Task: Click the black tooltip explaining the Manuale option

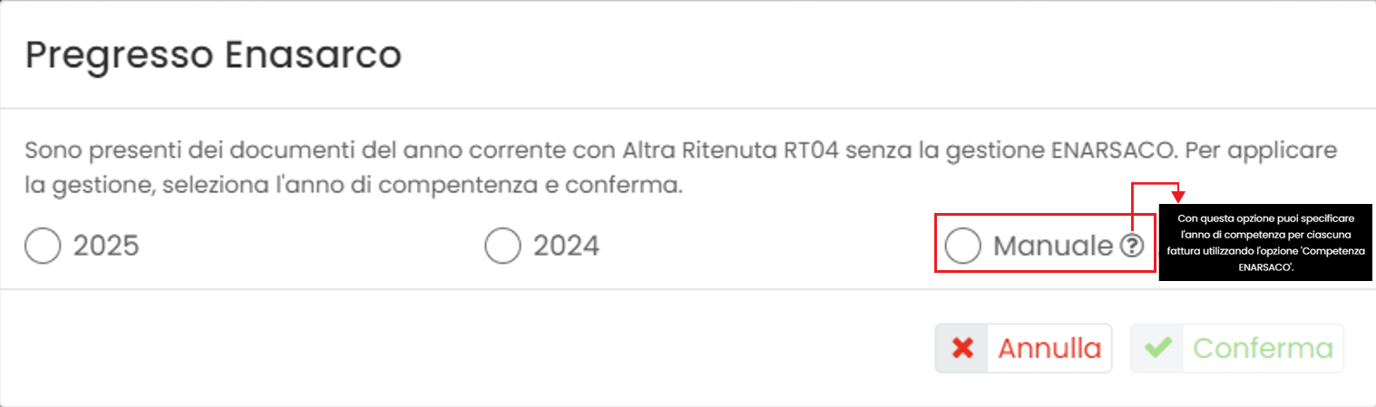Action: [x=1266, y=244]
